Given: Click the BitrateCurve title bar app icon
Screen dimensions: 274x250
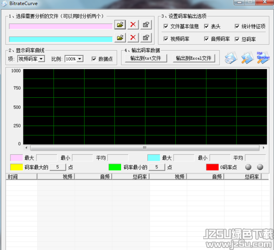Looking at the screenshot, I should (4, 3).
